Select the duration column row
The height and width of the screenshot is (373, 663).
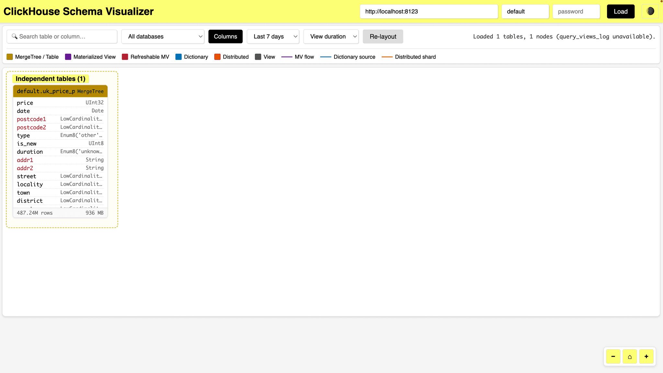click(60, 152)
